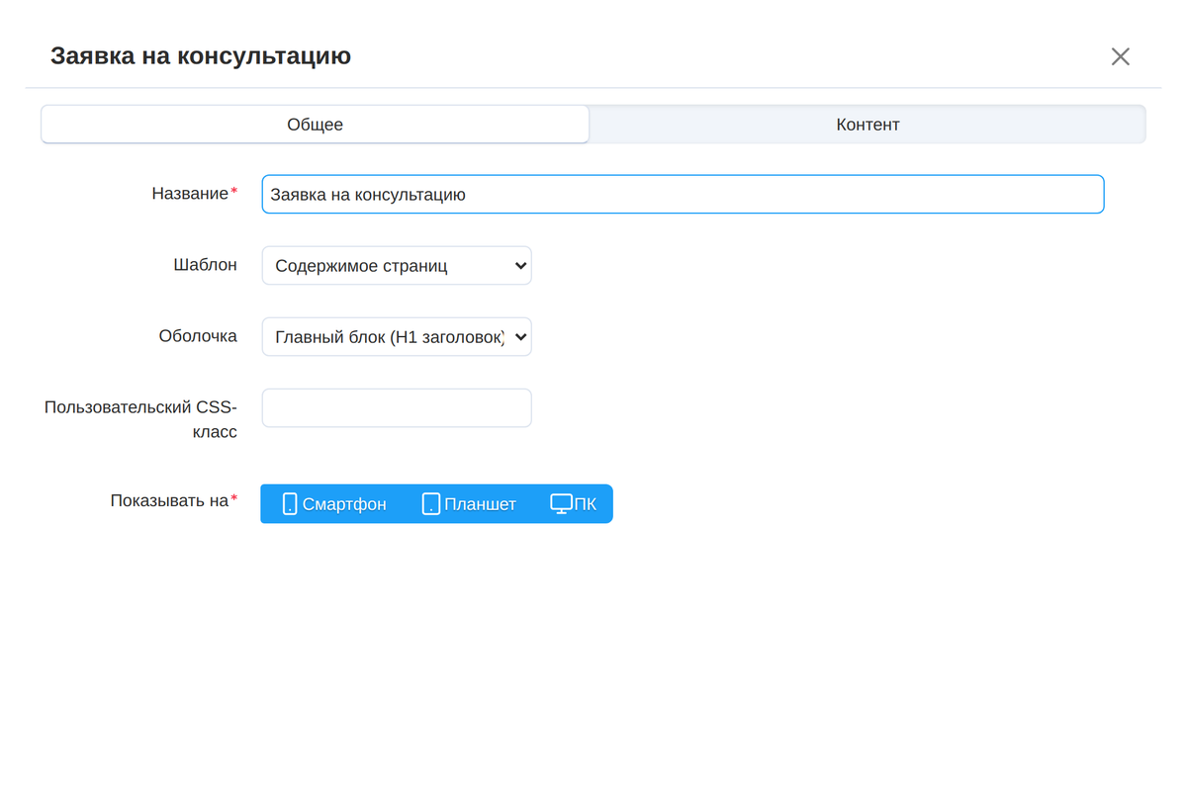Open the Шаблон dropdown
Image resolution: width=1187 pixels, height=787 pixels.
(x=397, y=266)
